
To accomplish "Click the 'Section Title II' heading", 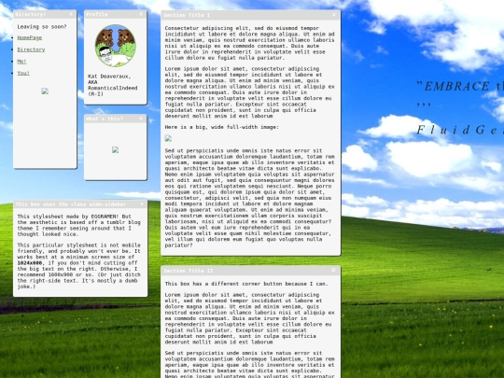I will pos(189,271).
